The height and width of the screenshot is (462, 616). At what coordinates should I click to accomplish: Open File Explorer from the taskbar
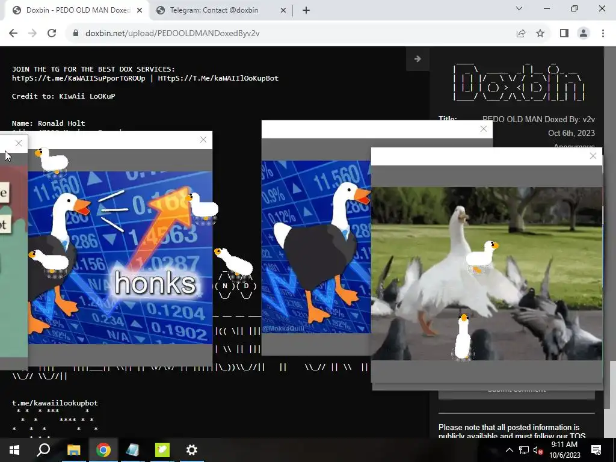(x=73, y=450)
